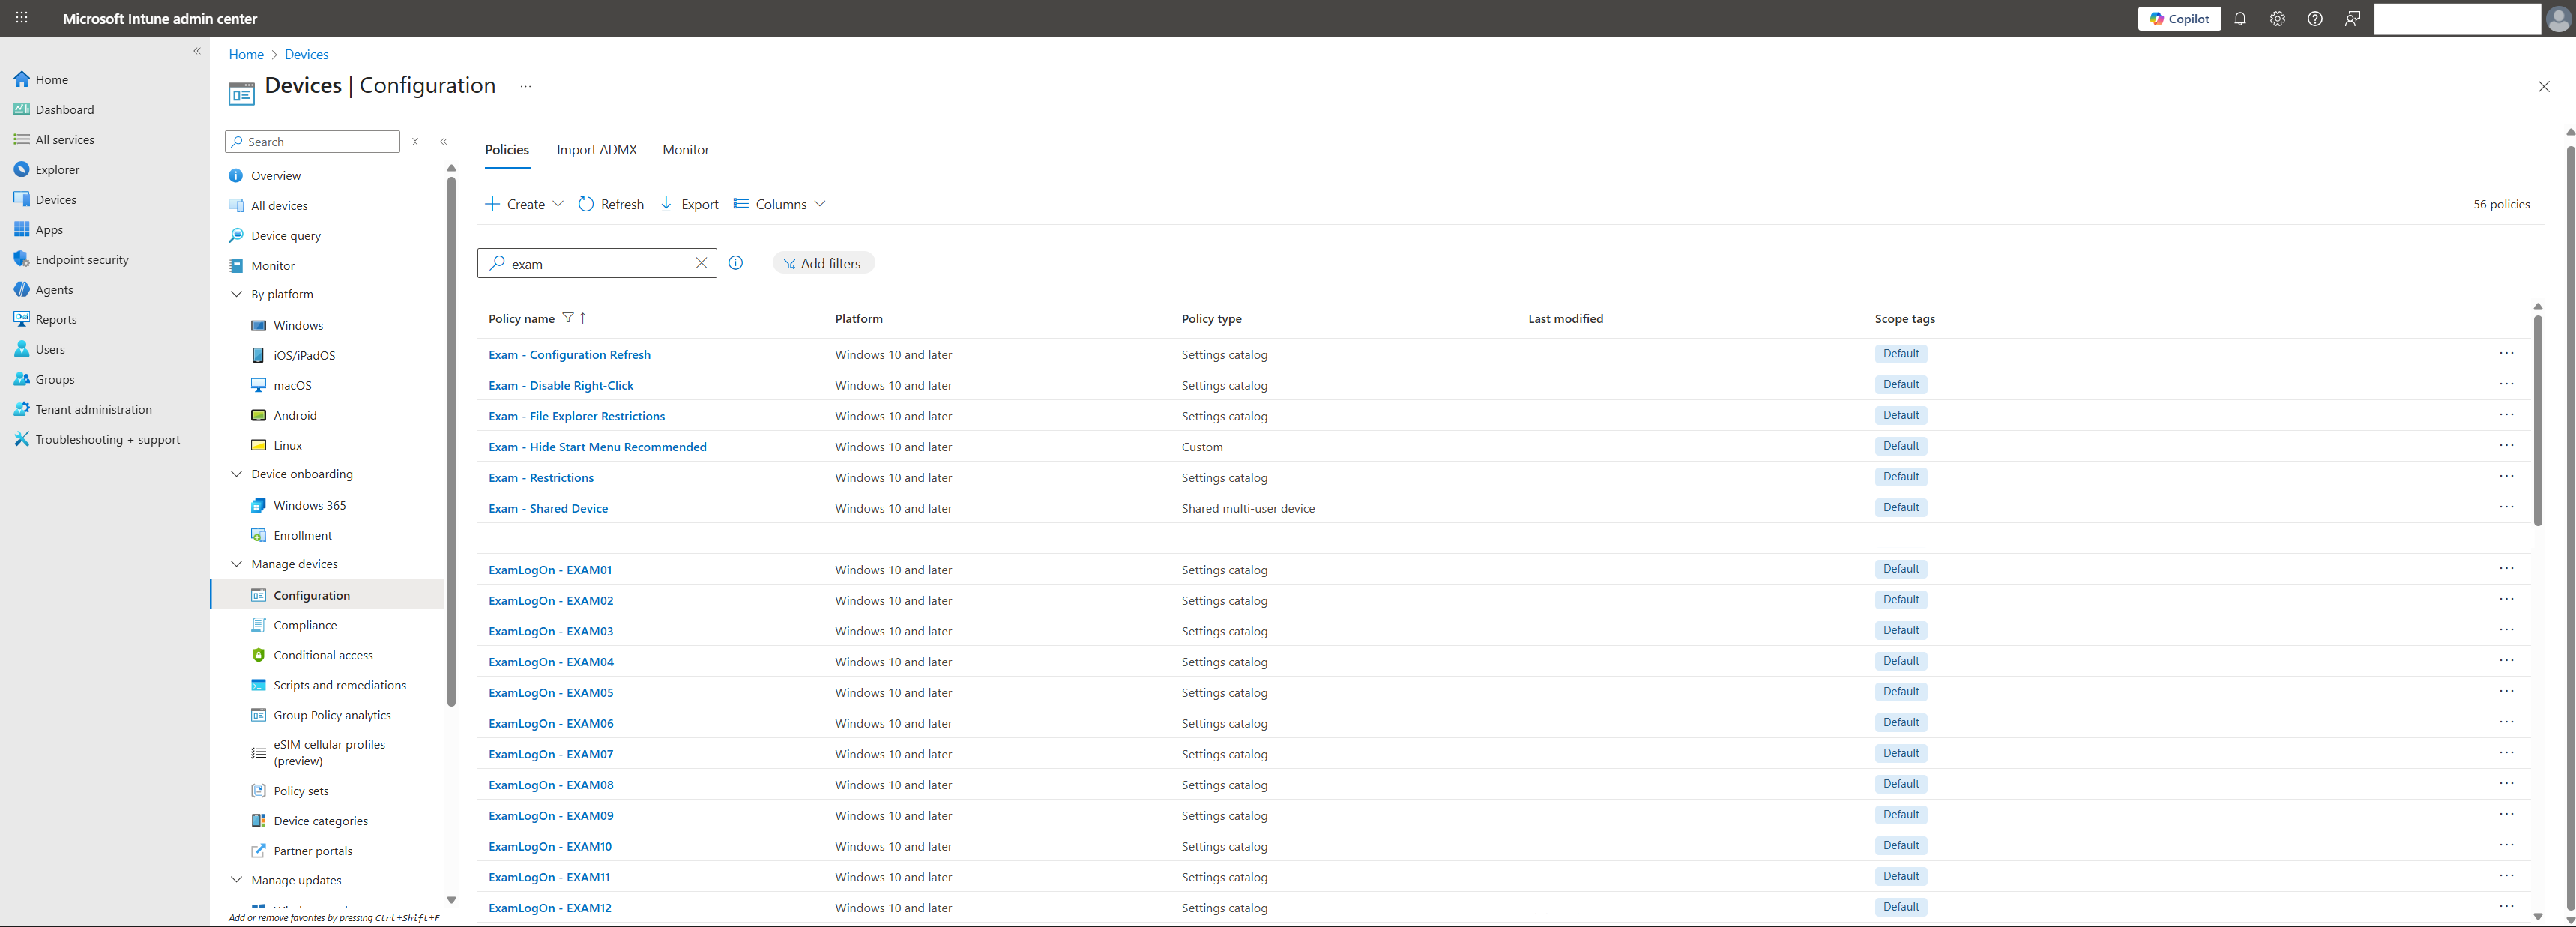
Task: Switch to the Monitor tab
Action: 686,150
